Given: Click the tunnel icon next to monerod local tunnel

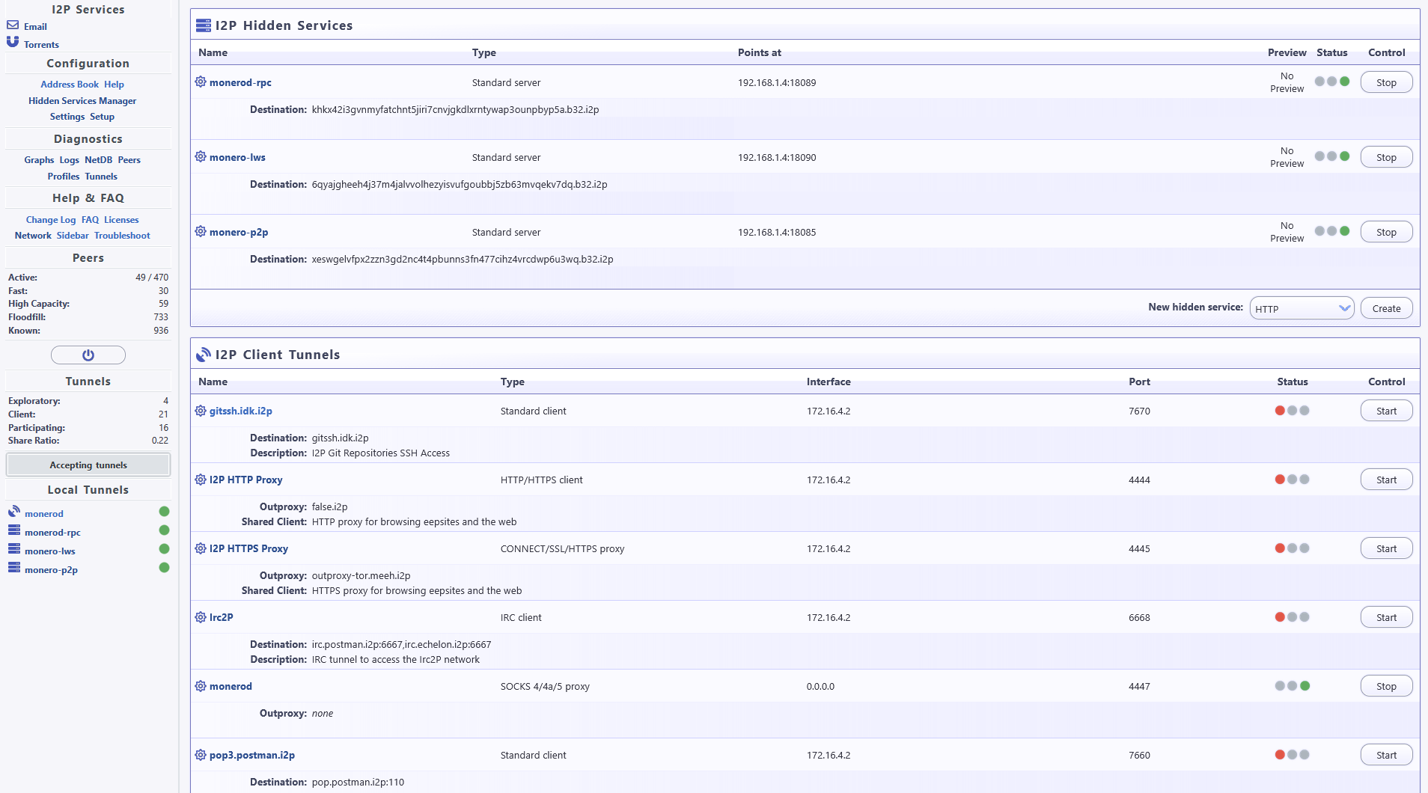Looking at the screenshot, I should pos(13,512).
